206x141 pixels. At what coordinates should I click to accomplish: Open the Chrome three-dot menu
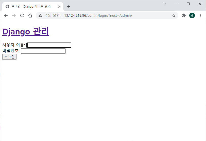(200, 15)
